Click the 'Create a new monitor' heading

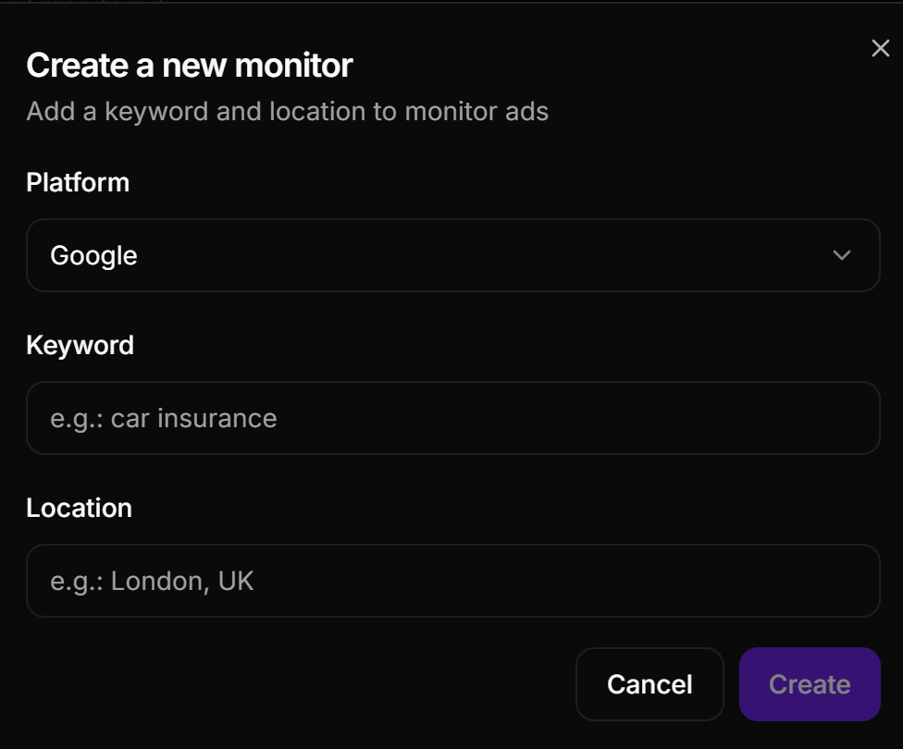pyautogui.click(x=190, y=66)
